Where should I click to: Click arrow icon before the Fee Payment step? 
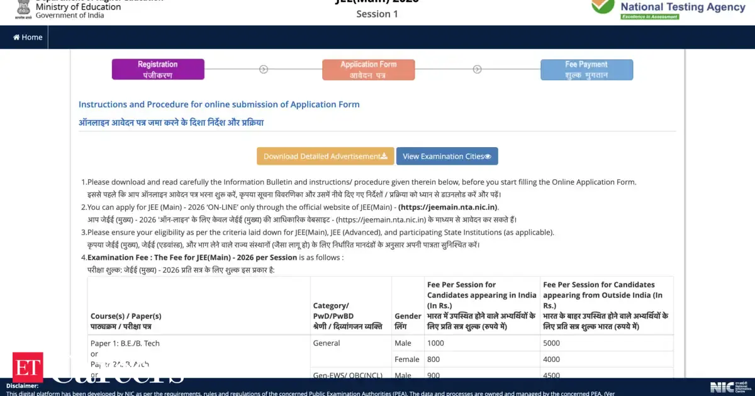tap(482, 70)
